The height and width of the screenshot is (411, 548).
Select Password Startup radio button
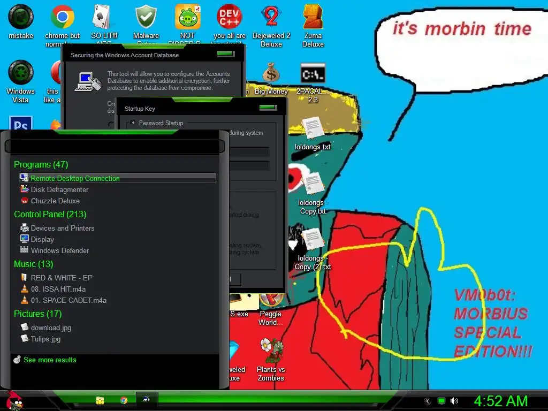(x=133, y=123)
